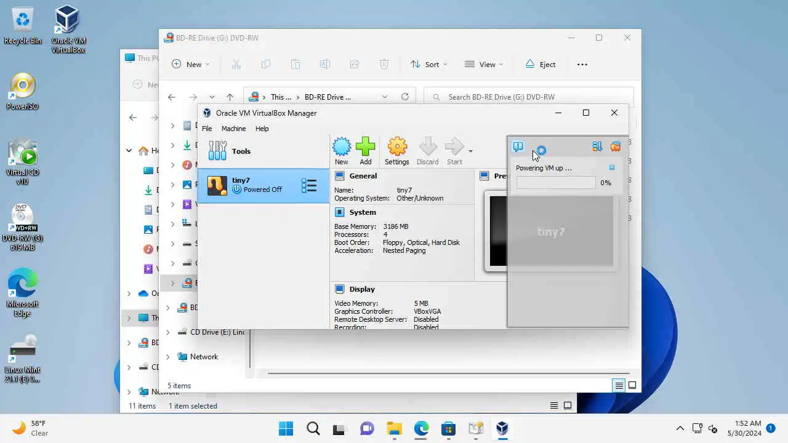Click the System section chip icon
This screenshot has width=788, height=443.
click(339, 212)
